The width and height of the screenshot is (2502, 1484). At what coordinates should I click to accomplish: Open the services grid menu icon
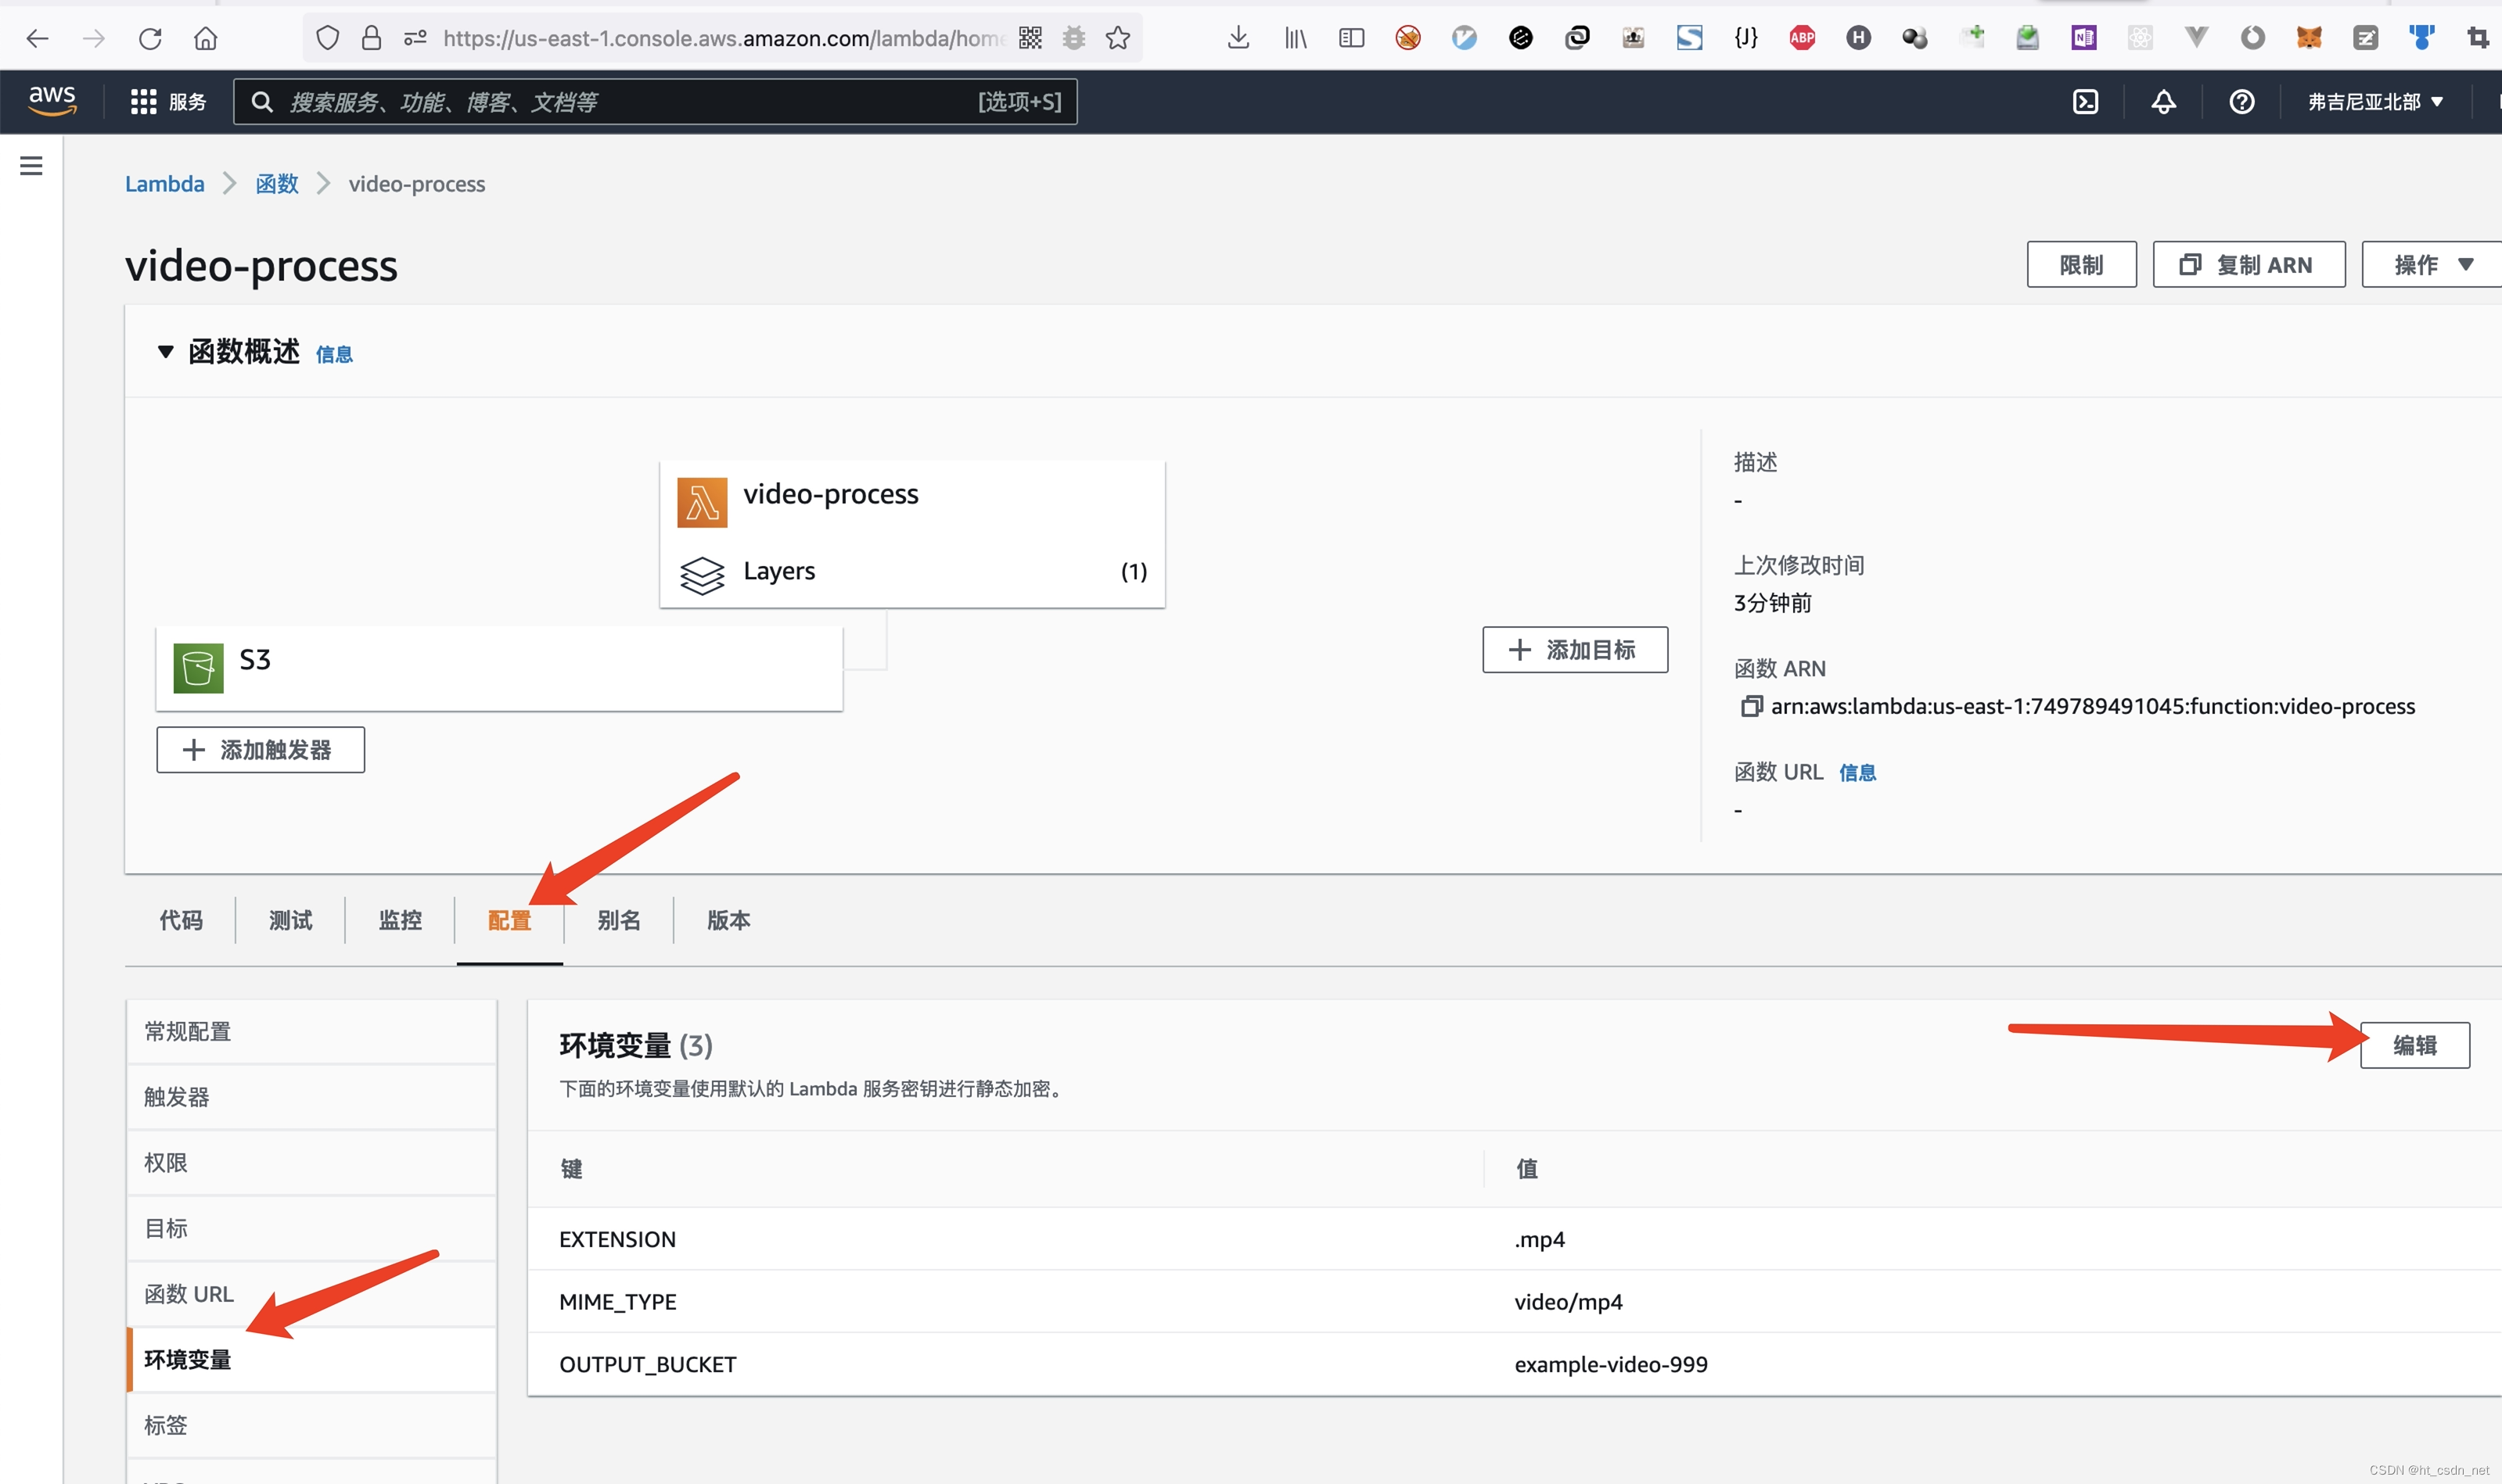click(143, 101)
